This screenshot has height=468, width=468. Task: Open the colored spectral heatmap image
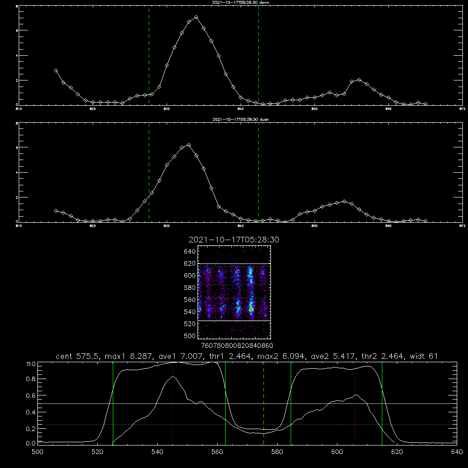pos(234,292)
